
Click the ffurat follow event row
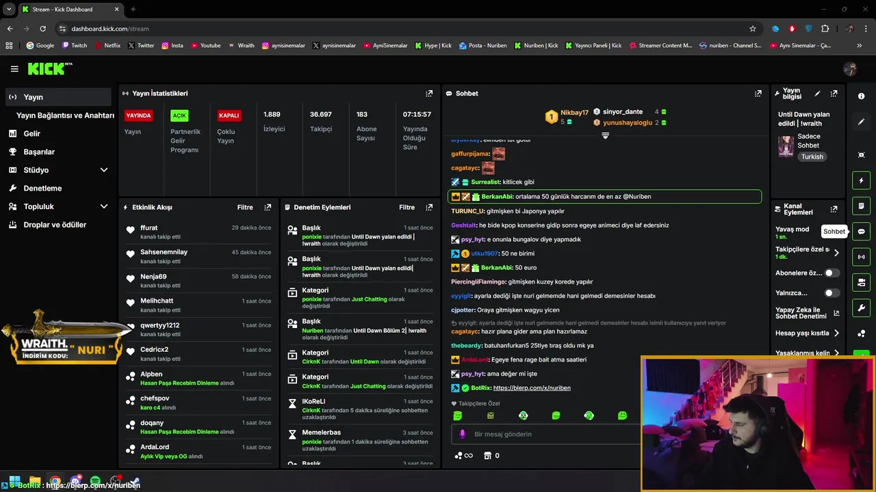198,232
